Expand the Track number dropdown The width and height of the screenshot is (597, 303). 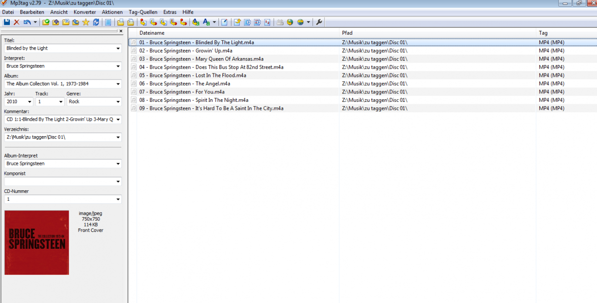[x=61, y=101]
